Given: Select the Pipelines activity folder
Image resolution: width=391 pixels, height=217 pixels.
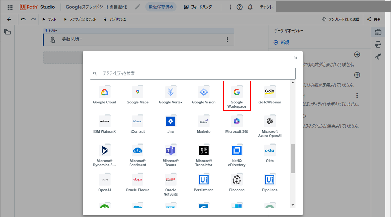Looking at the screenshot, I should coord(270,183).
